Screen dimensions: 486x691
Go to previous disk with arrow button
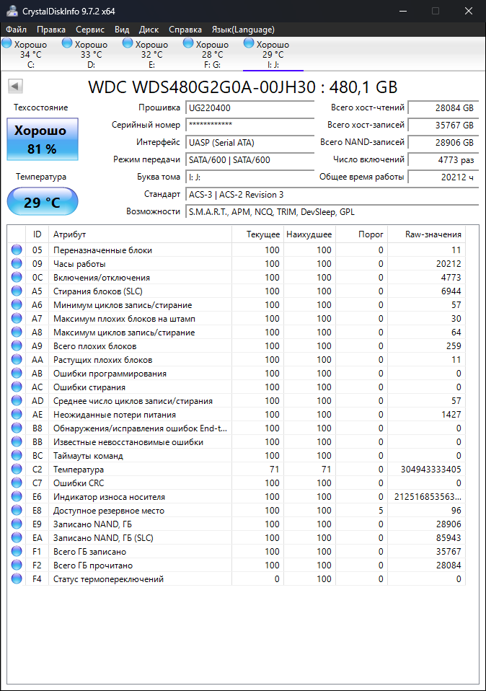pyautogui.click(x=15, y=87)
